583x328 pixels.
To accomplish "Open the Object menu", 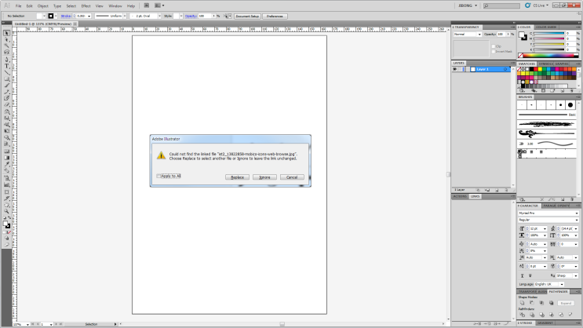I will point(42,6).
